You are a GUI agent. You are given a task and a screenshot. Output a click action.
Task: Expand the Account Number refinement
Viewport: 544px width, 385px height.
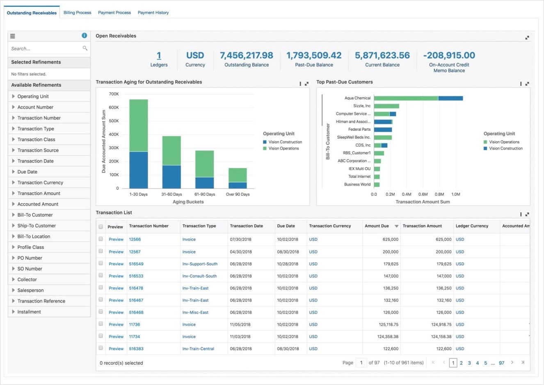tap(14, 107)
